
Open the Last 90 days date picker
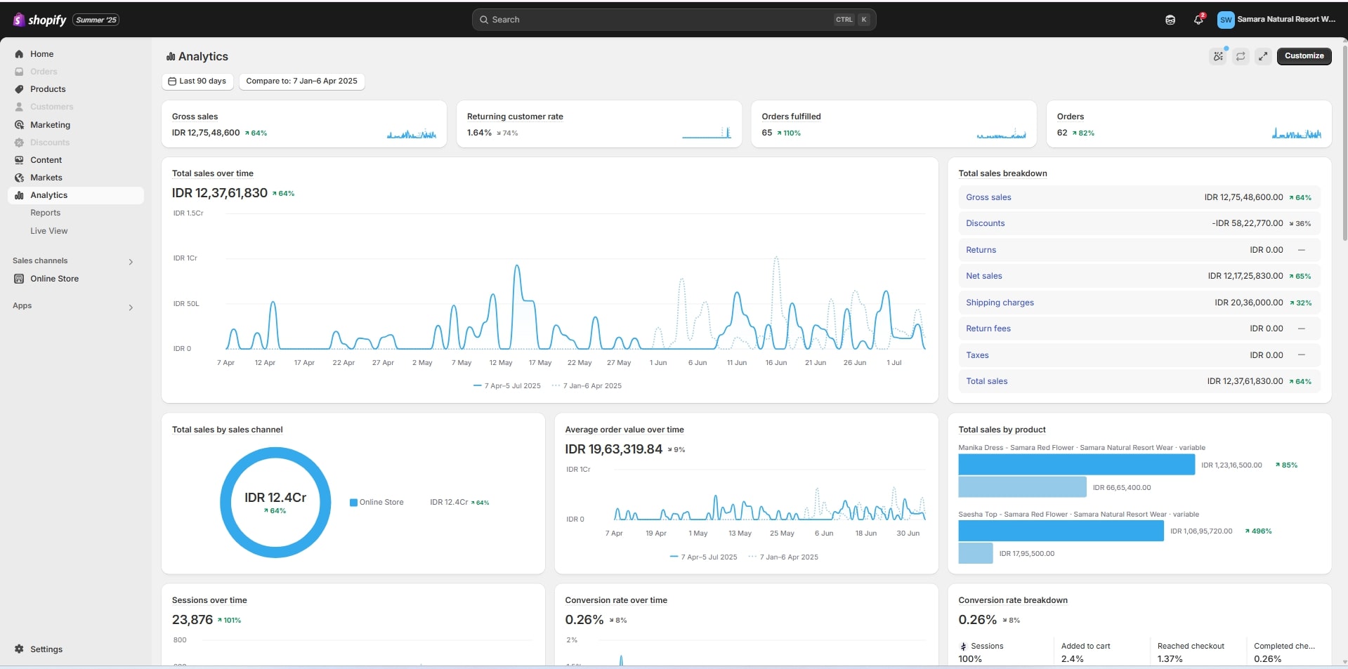(x=197, y=81)
